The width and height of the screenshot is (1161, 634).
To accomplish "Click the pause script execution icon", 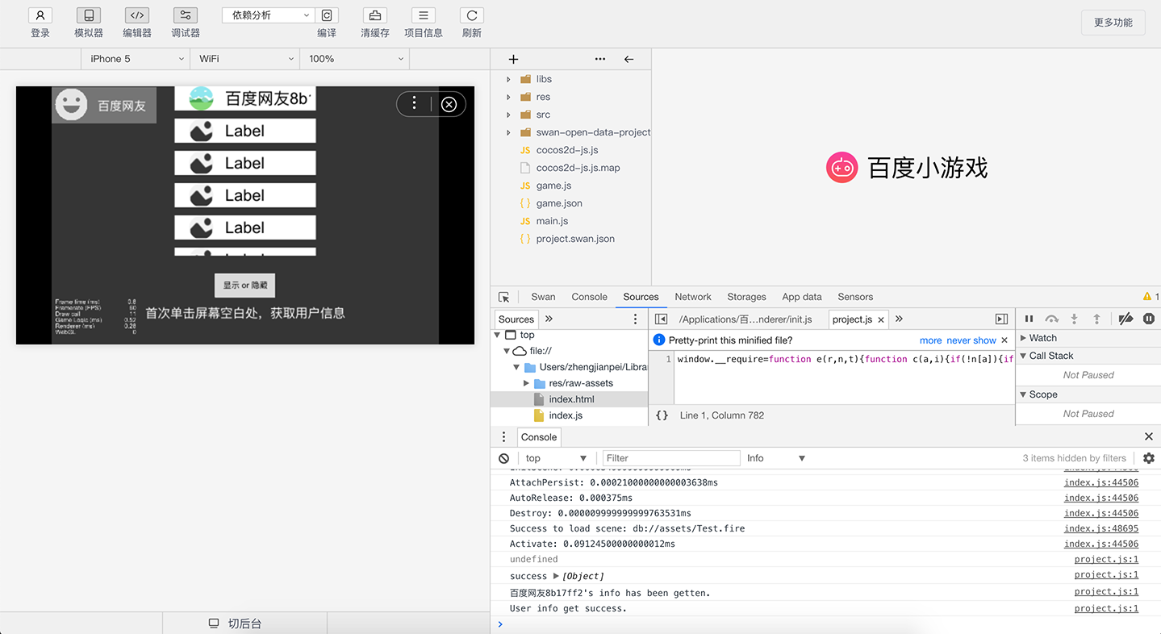I will point(1029,319).
